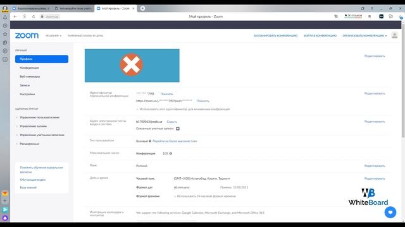The image size is (405, 227).
Task: Open notifications bell in browser sidebar
Action: 5,18
